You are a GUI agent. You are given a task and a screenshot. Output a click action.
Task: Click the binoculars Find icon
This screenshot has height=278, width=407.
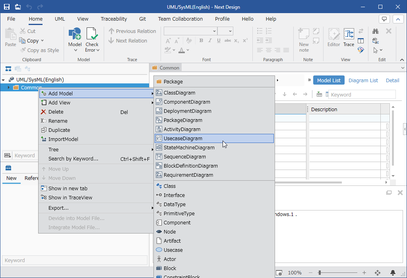coord(375,31)
